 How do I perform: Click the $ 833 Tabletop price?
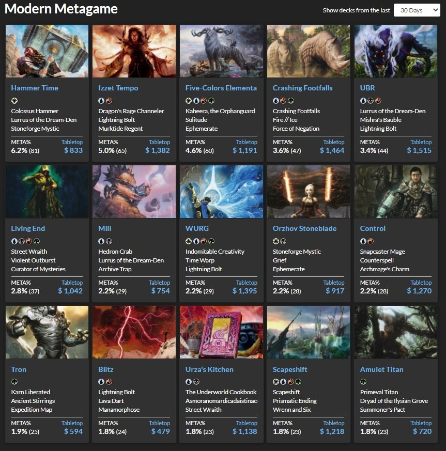tap(73, 150)
